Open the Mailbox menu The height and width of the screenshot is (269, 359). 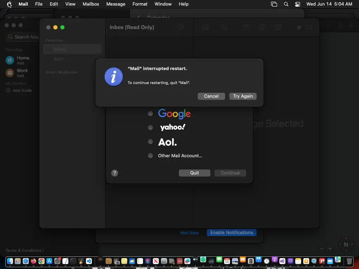point(91,4)
